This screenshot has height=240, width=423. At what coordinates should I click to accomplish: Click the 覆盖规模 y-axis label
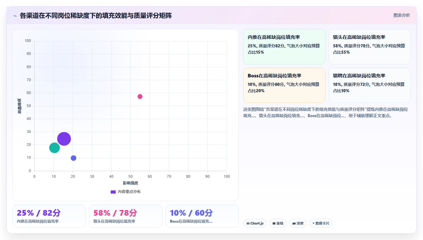20,106
